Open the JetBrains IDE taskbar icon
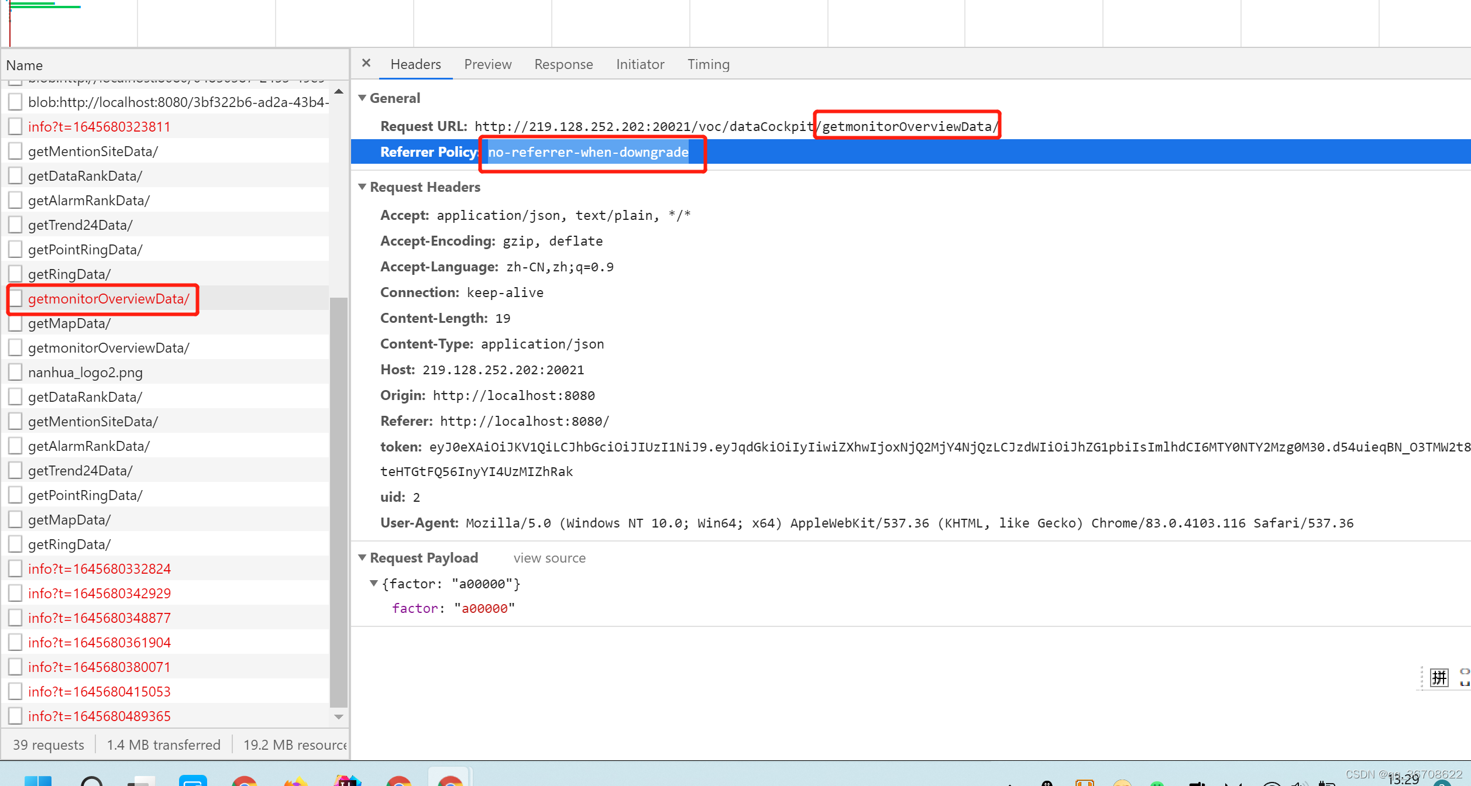The width and height of the screenshot is (1471, 786). 348,780
